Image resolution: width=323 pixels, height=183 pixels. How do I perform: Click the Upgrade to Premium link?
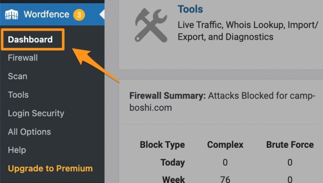[50, 169]
